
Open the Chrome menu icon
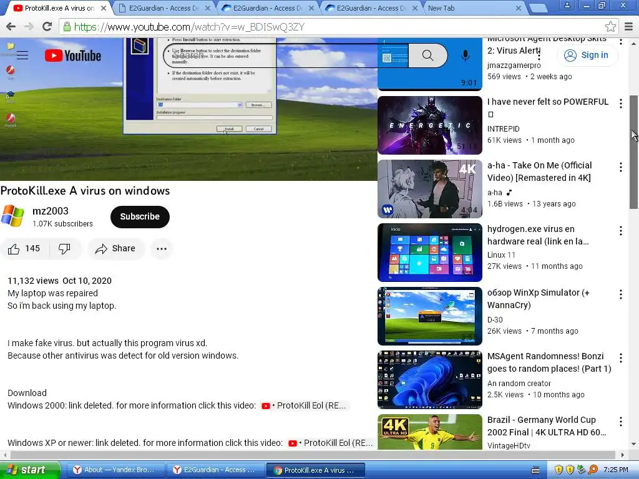628,27
